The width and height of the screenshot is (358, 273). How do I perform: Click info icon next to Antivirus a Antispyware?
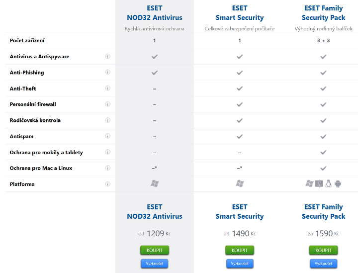tap(108, 57)
